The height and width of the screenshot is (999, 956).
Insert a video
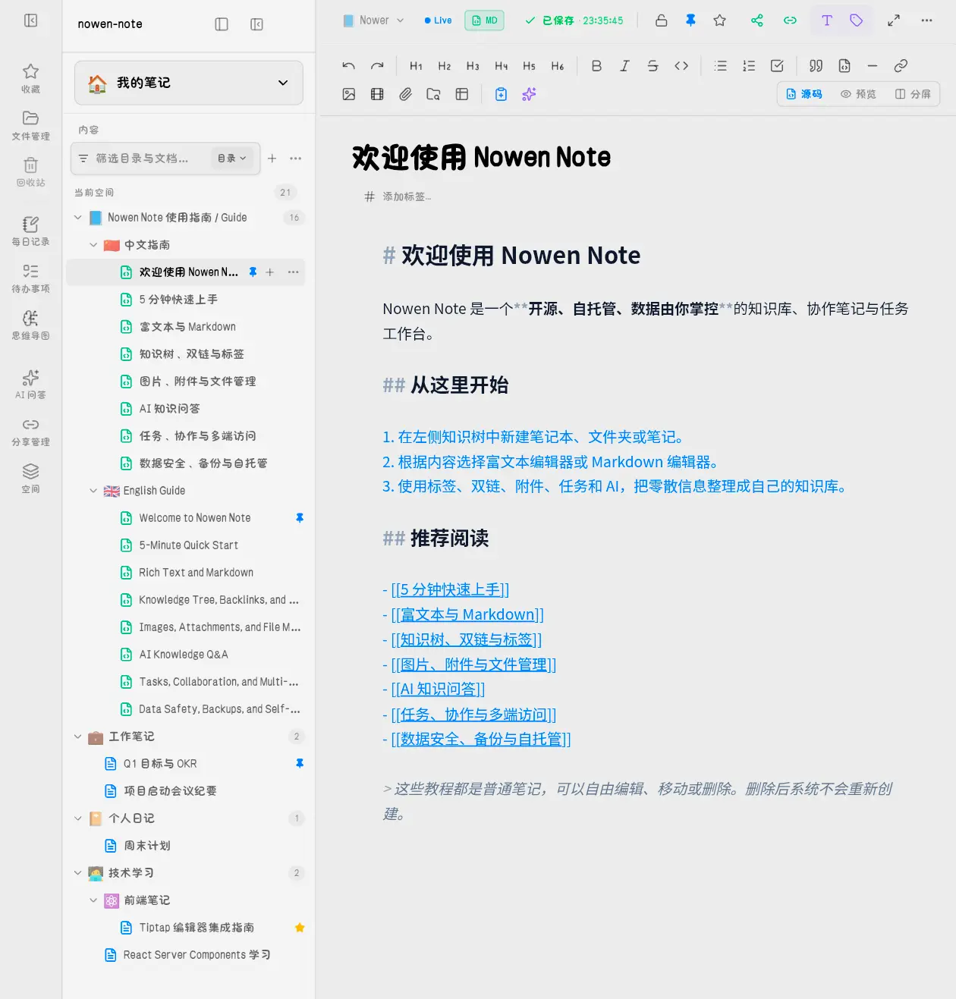377,94
